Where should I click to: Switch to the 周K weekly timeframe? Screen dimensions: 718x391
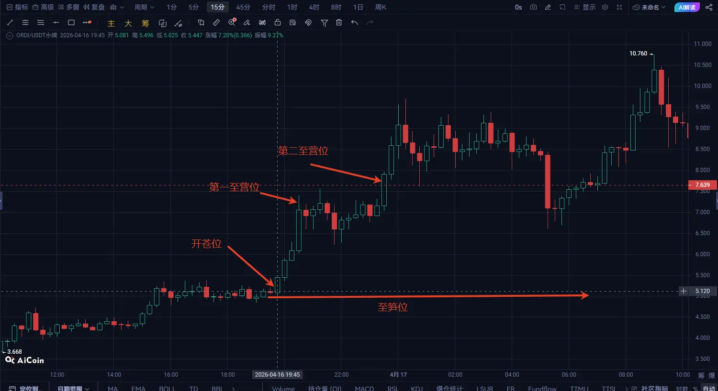click(x=381, y=7)
